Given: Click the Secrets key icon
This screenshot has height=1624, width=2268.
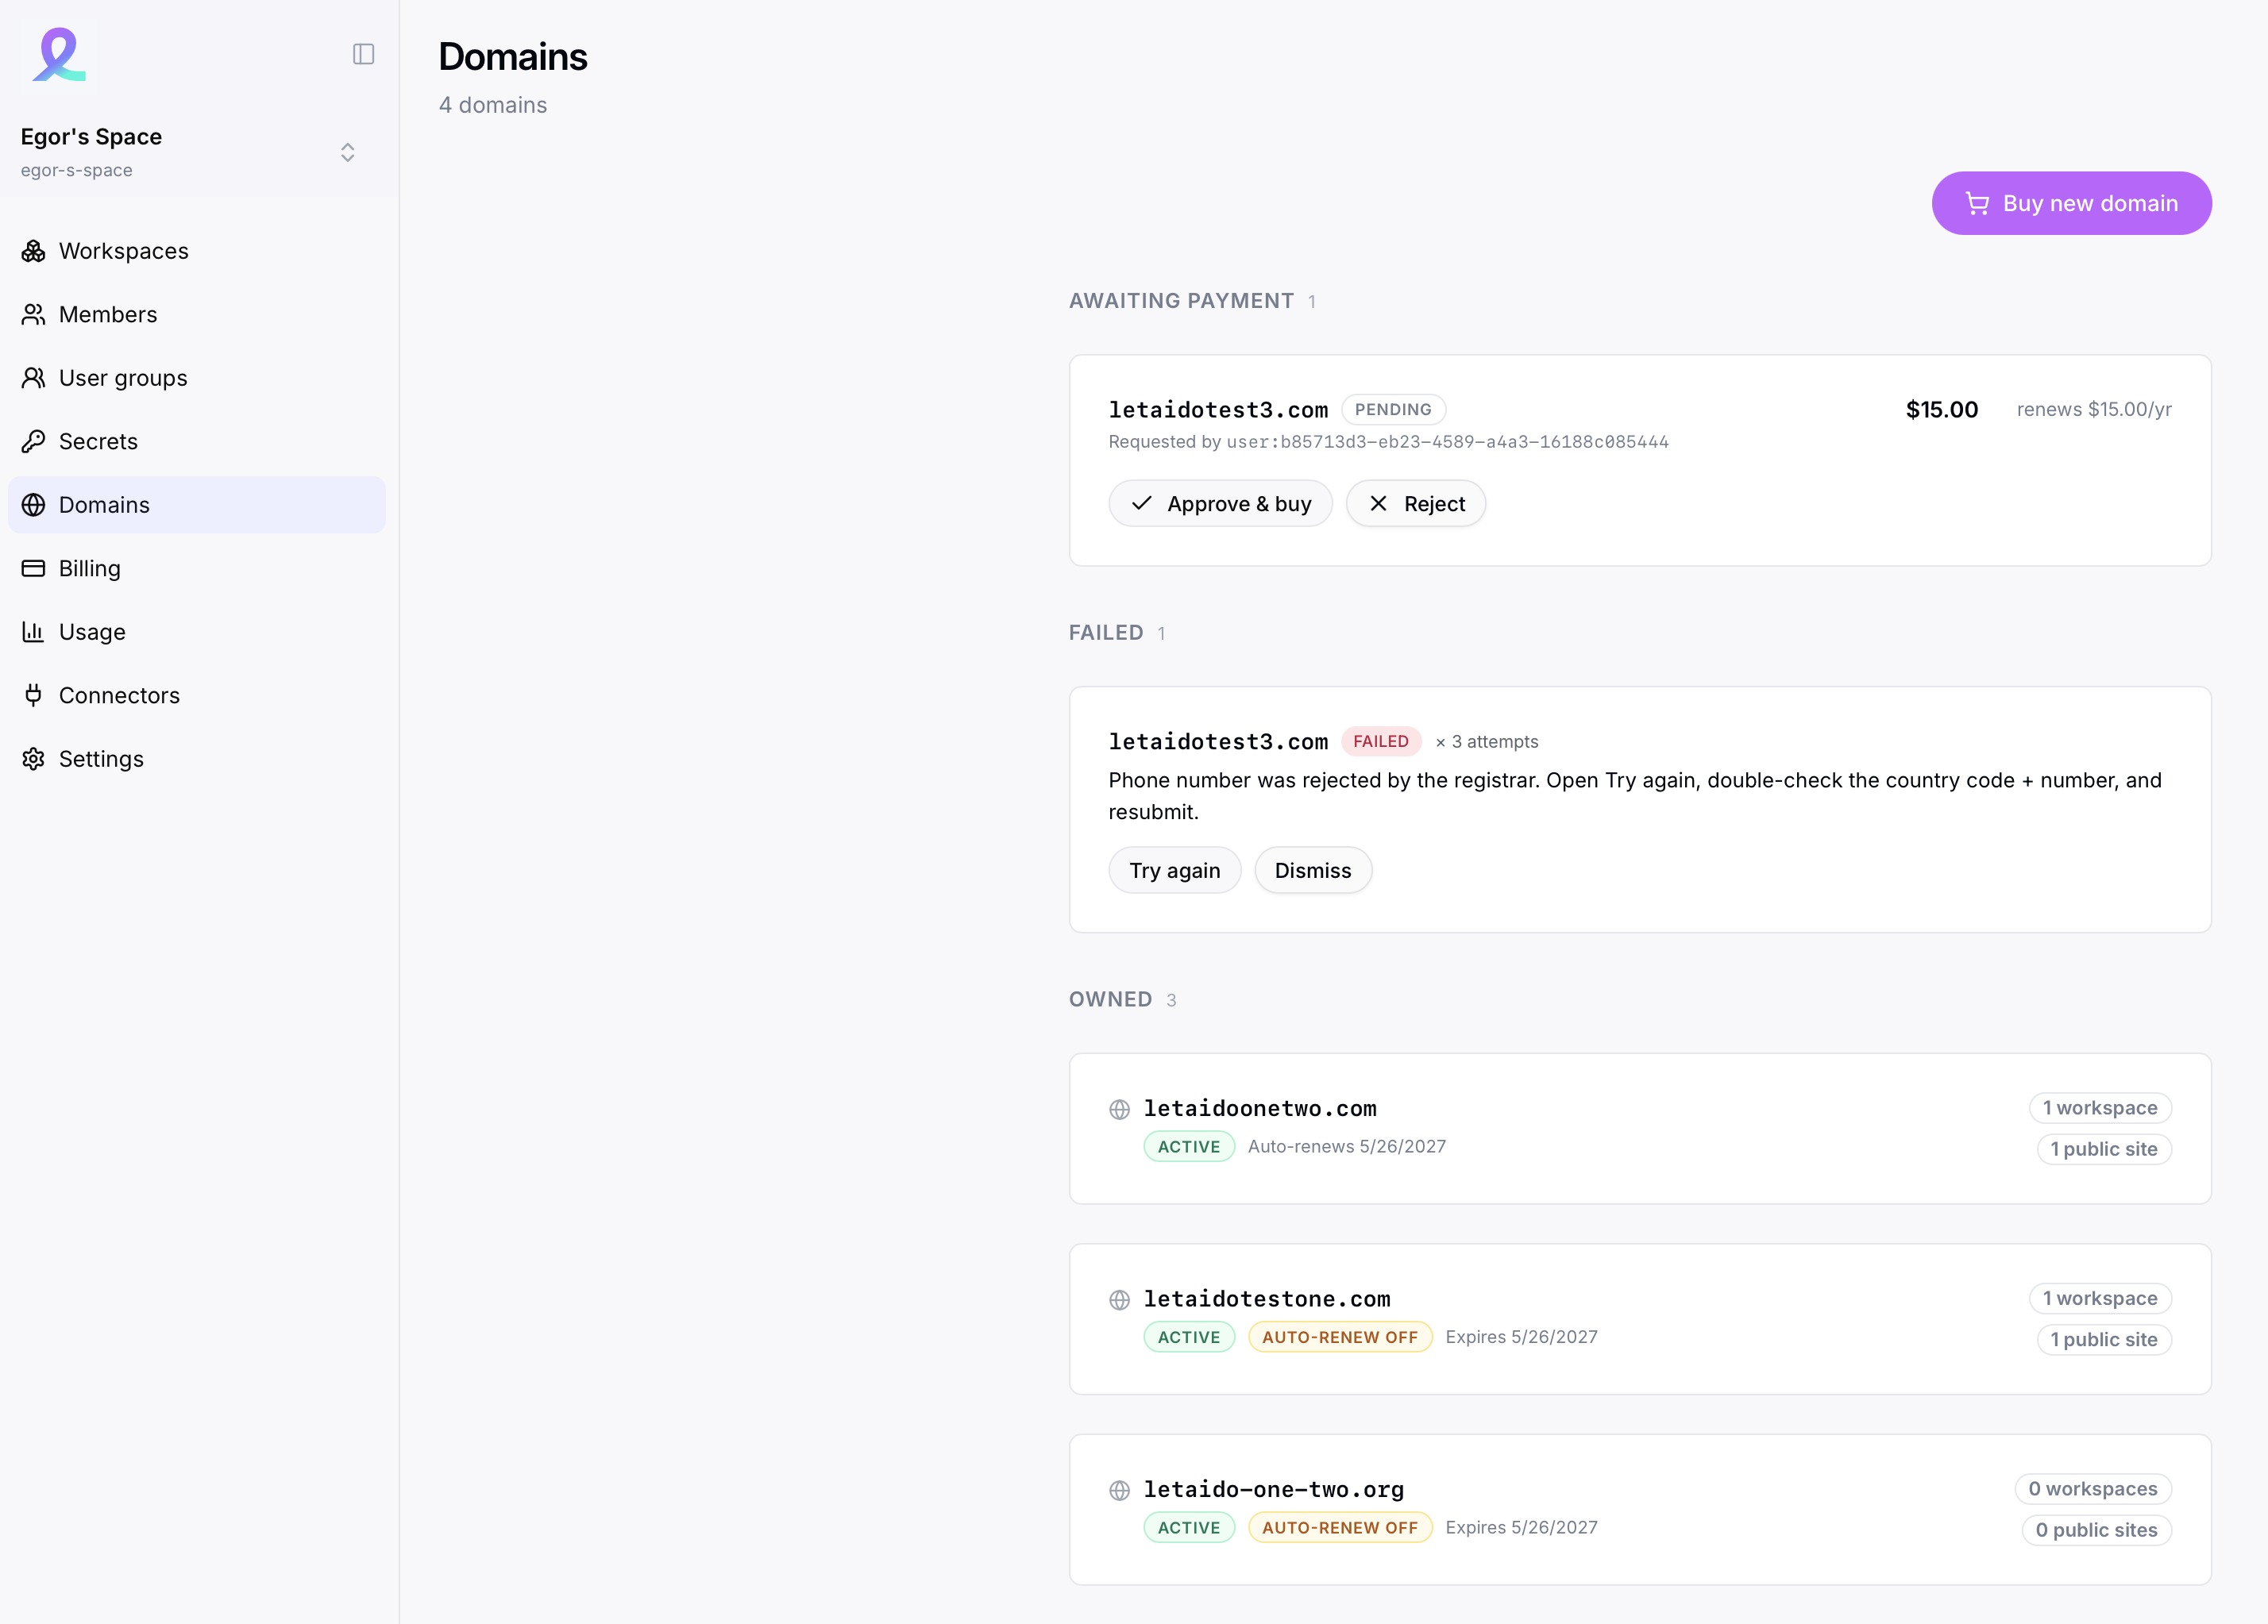Looking at the screenshot, I should tap(34, 442).
